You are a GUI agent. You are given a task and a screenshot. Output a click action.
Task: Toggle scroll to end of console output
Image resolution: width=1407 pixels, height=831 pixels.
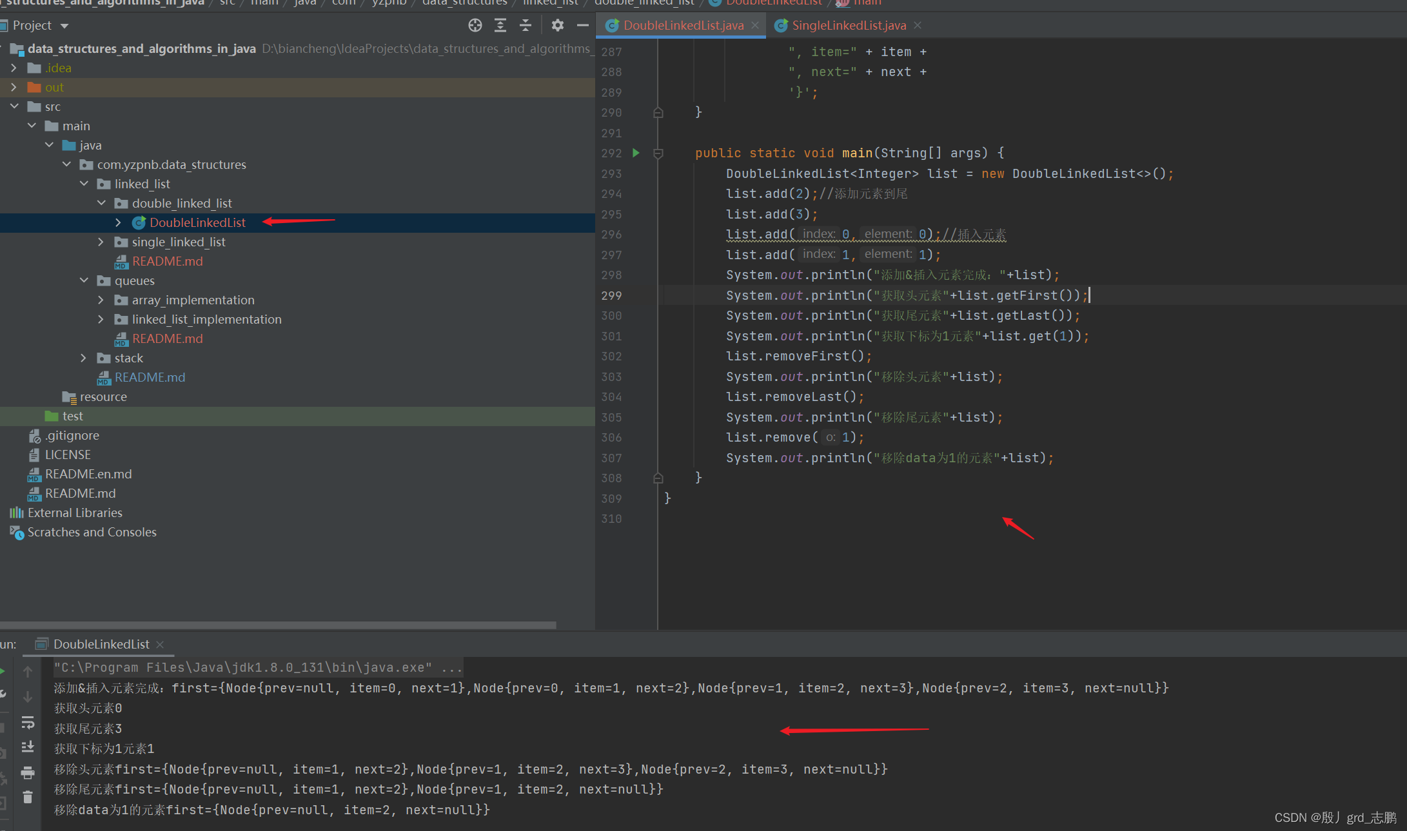[28, 747]
